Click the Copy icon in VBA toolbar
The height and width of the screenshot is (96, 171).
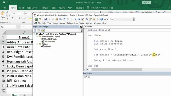pos(53,19)
